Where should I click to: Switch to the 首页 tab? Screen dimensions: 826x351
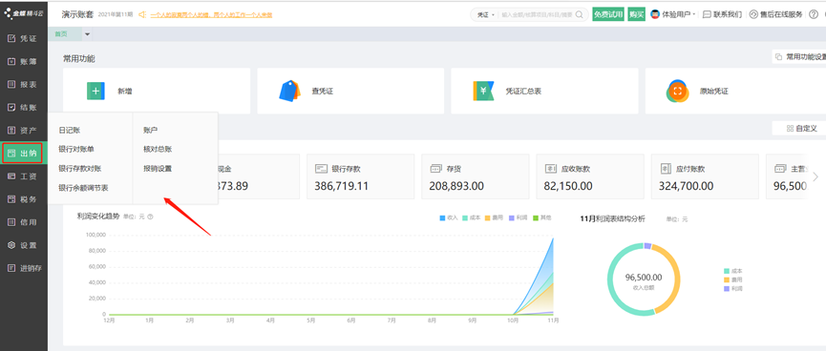(x=62, y=34)
